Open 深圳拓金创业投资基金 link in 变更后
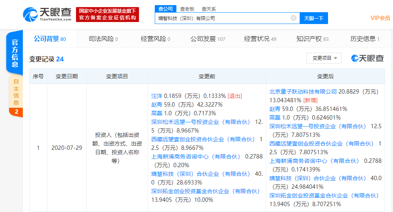 pyautogui.click(x=324, y=195)
